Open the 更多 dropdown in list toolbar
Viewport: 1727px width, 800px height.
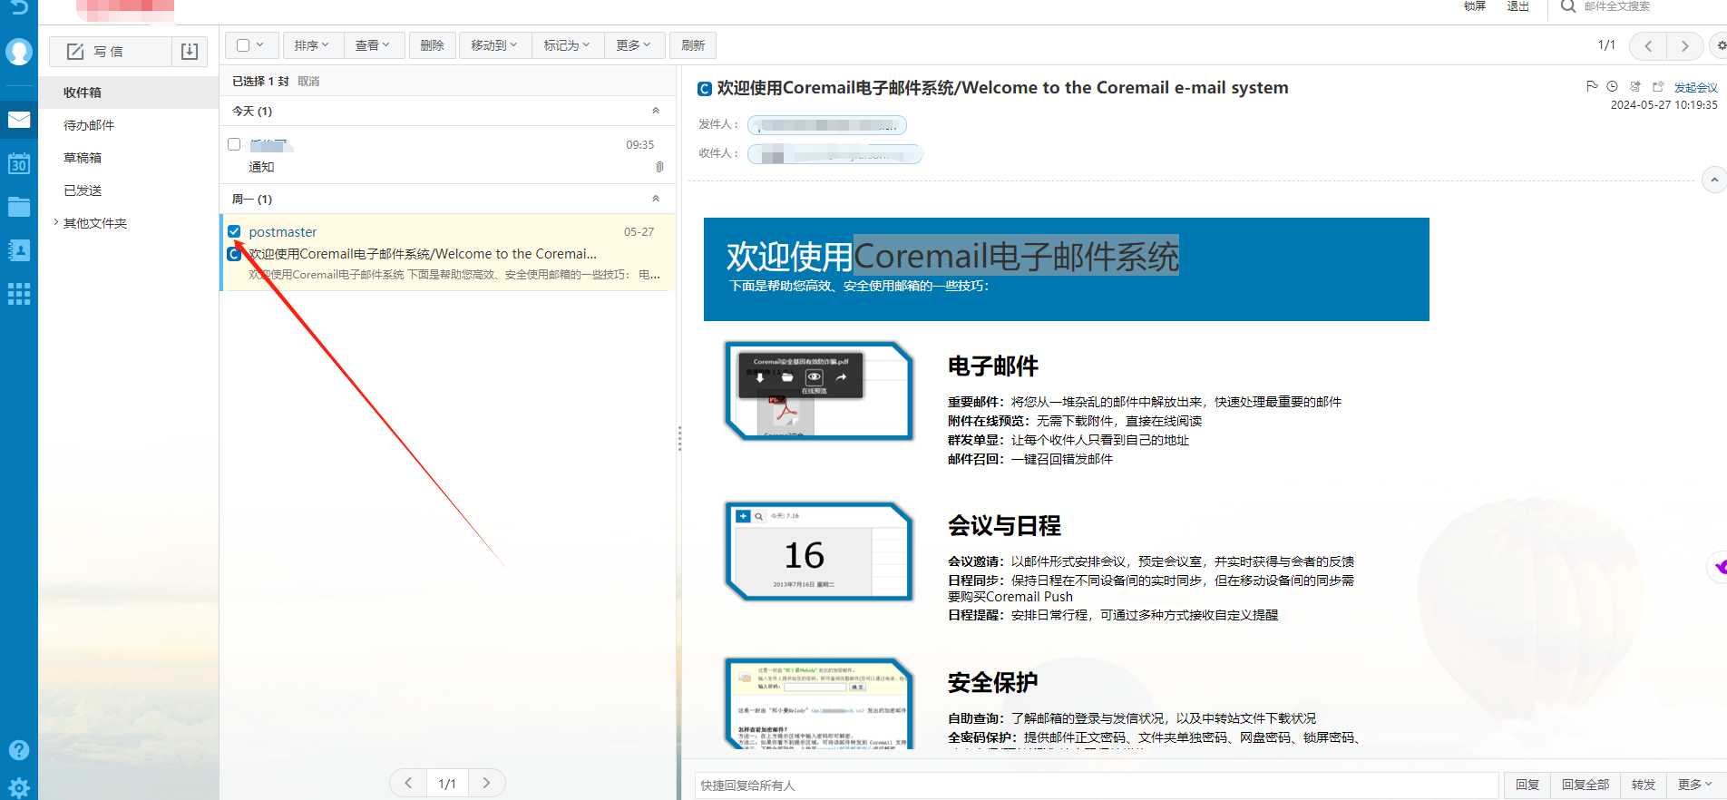[633, 45]
